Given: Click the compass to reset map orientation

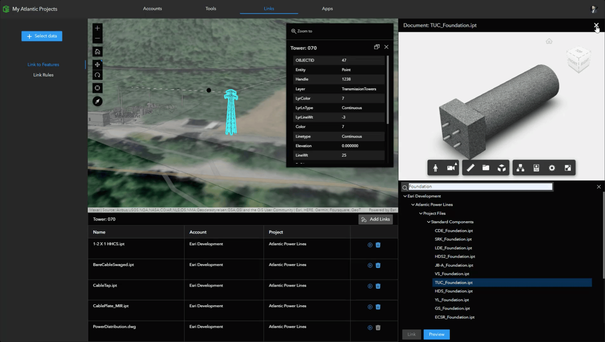Looking at the screenshot, I should pyautogui.click(x=97, y=101).
